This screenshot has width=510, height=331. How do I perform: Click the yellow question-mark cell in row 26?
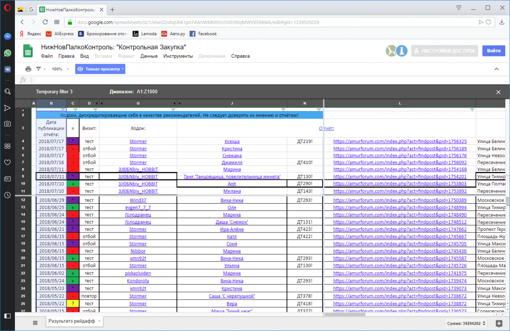click(73, 304)
